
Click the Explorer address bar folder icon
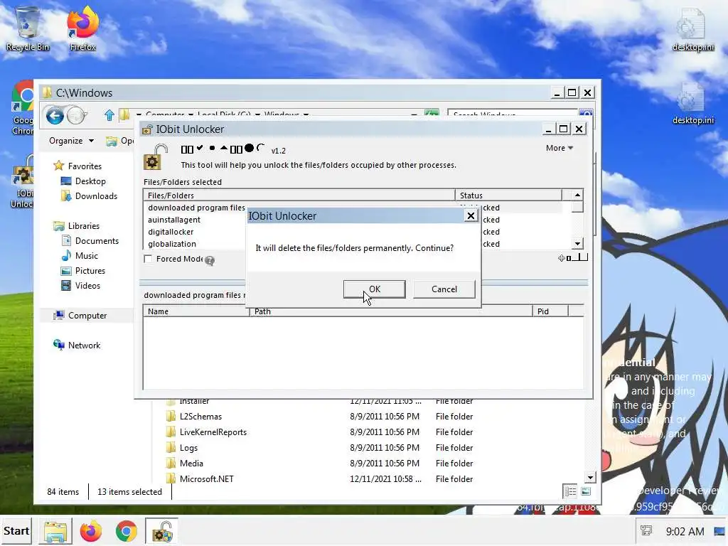point(124,114)
